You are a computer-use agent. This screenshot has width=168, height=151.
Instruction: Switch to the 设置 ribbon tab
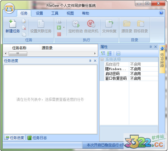click(x=39, y=13)
